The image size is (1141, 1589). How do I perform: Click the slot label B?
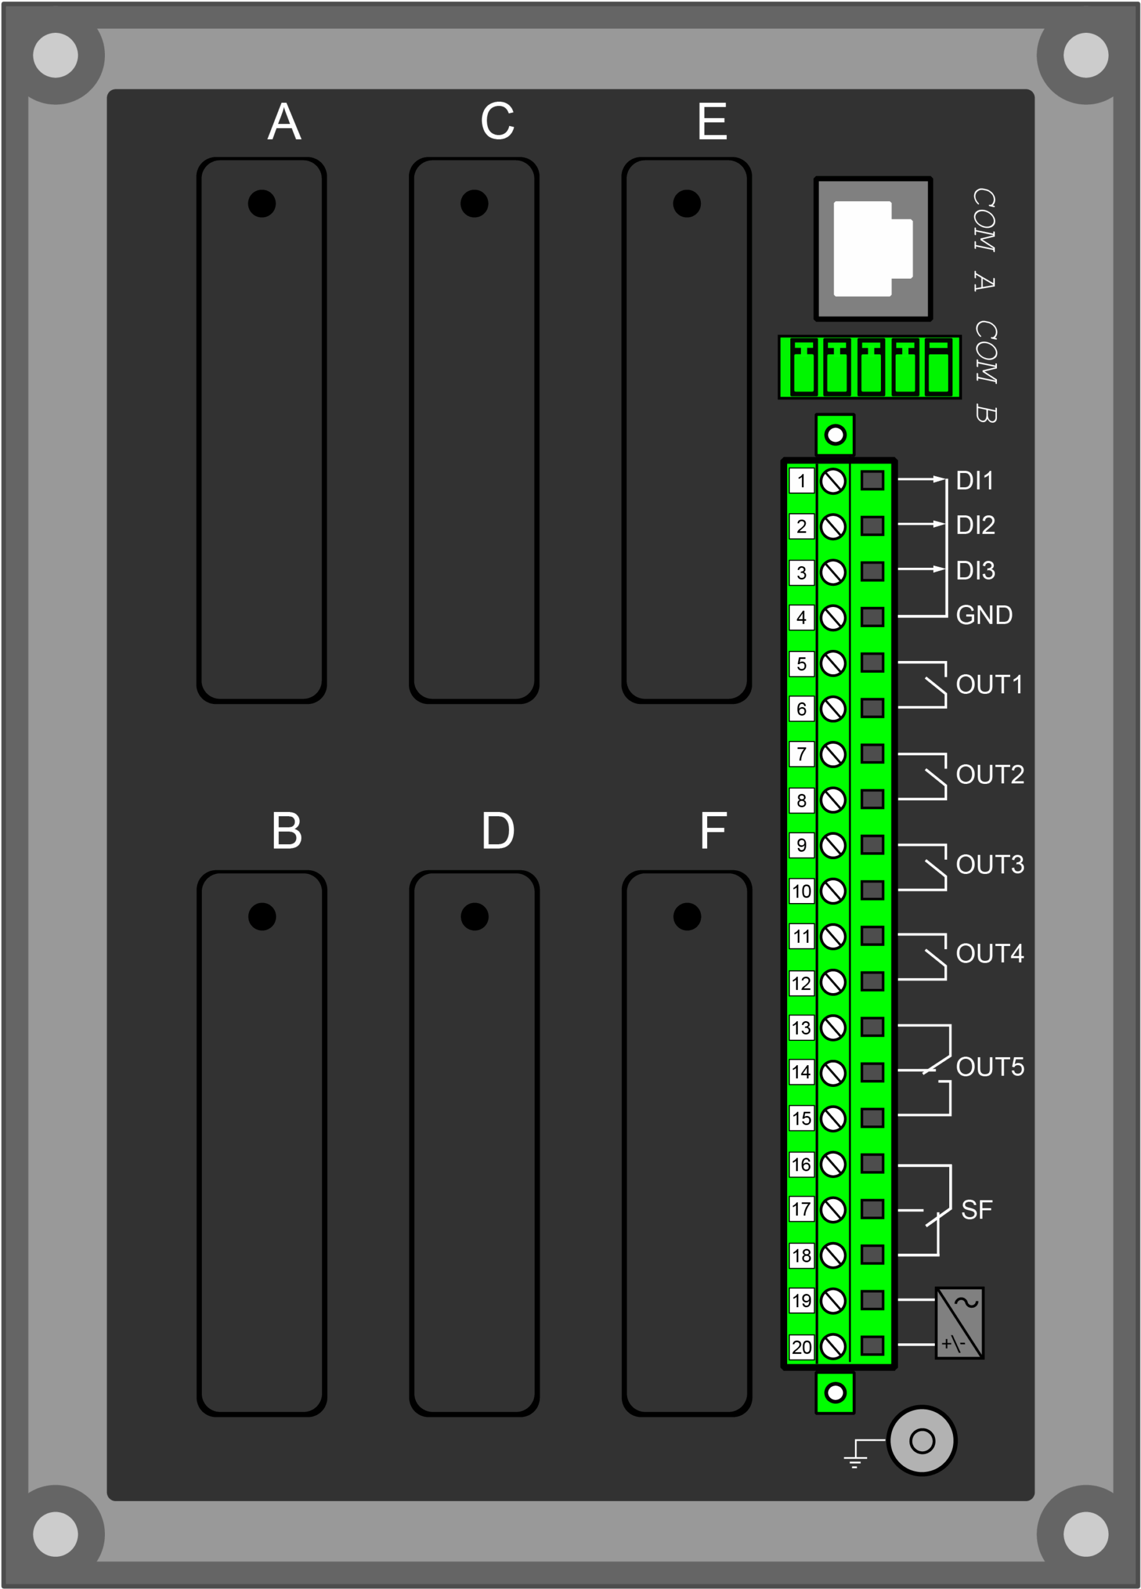(287, 831)
